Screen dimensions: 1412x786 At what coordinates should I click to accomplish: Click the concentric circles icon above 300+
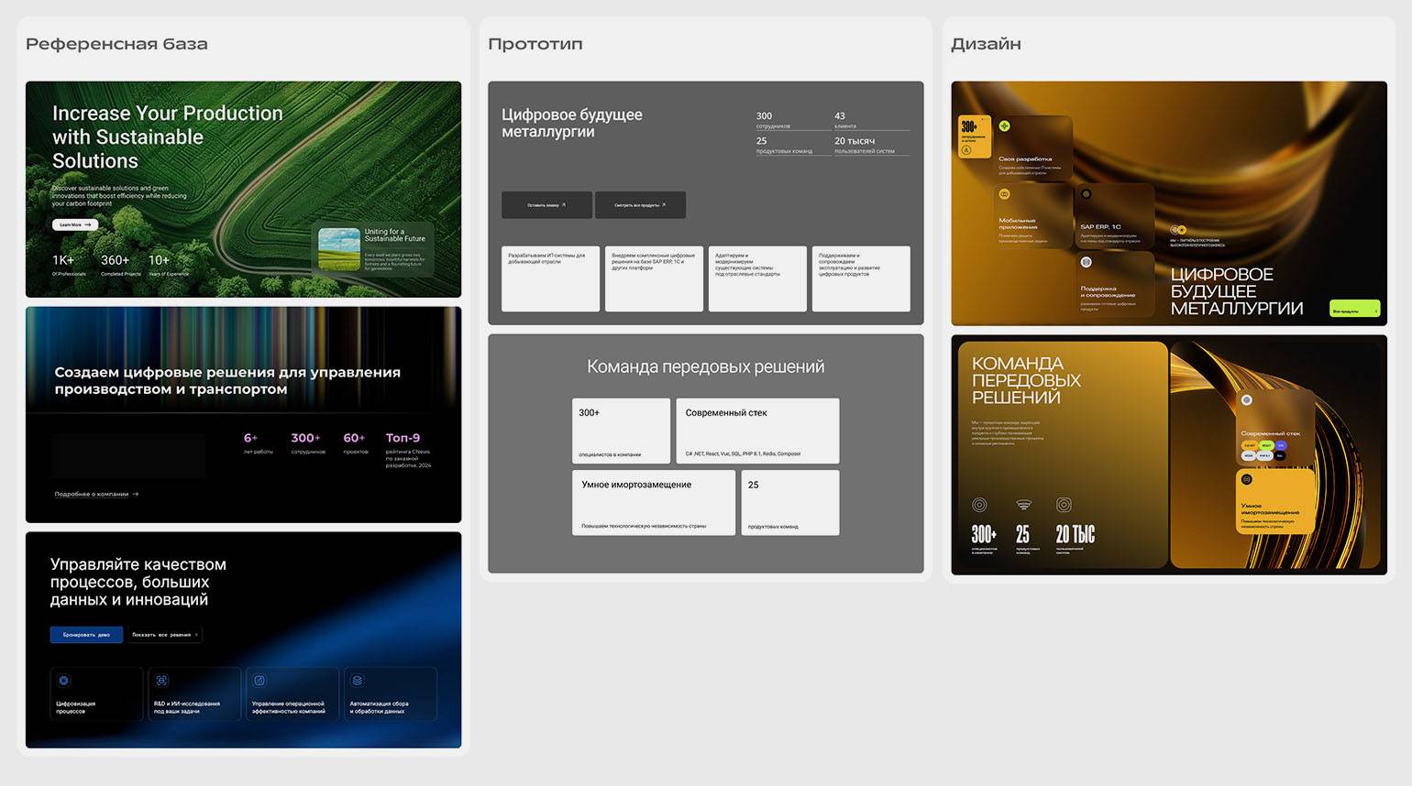tap(979, 505)
